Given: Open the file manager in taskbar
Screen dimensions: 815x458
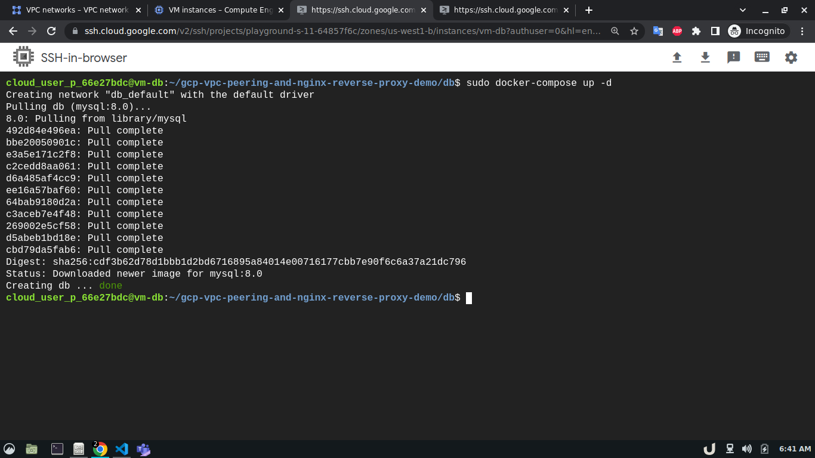Looking at the screenshot, I should (32, 449).
